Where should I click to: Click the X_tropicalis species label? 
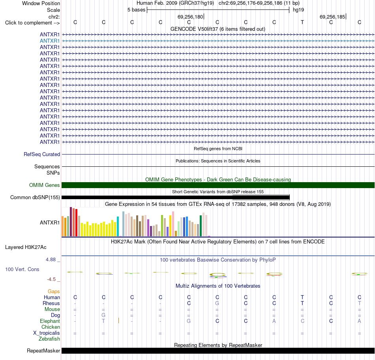tap(47, 333)
